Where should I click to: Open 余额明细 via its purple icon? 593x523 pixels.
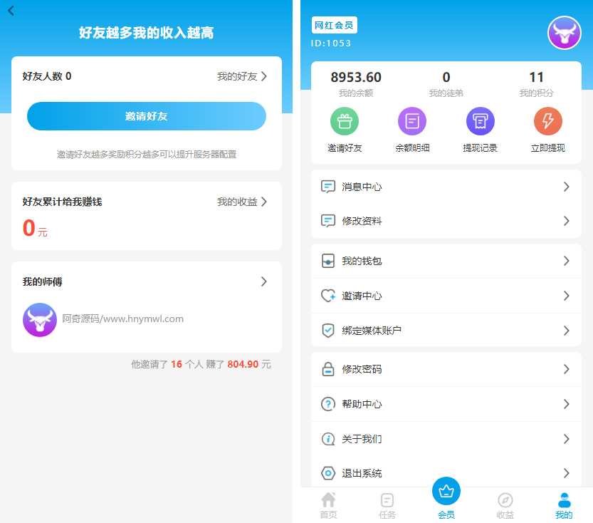[x=412, y=120]
